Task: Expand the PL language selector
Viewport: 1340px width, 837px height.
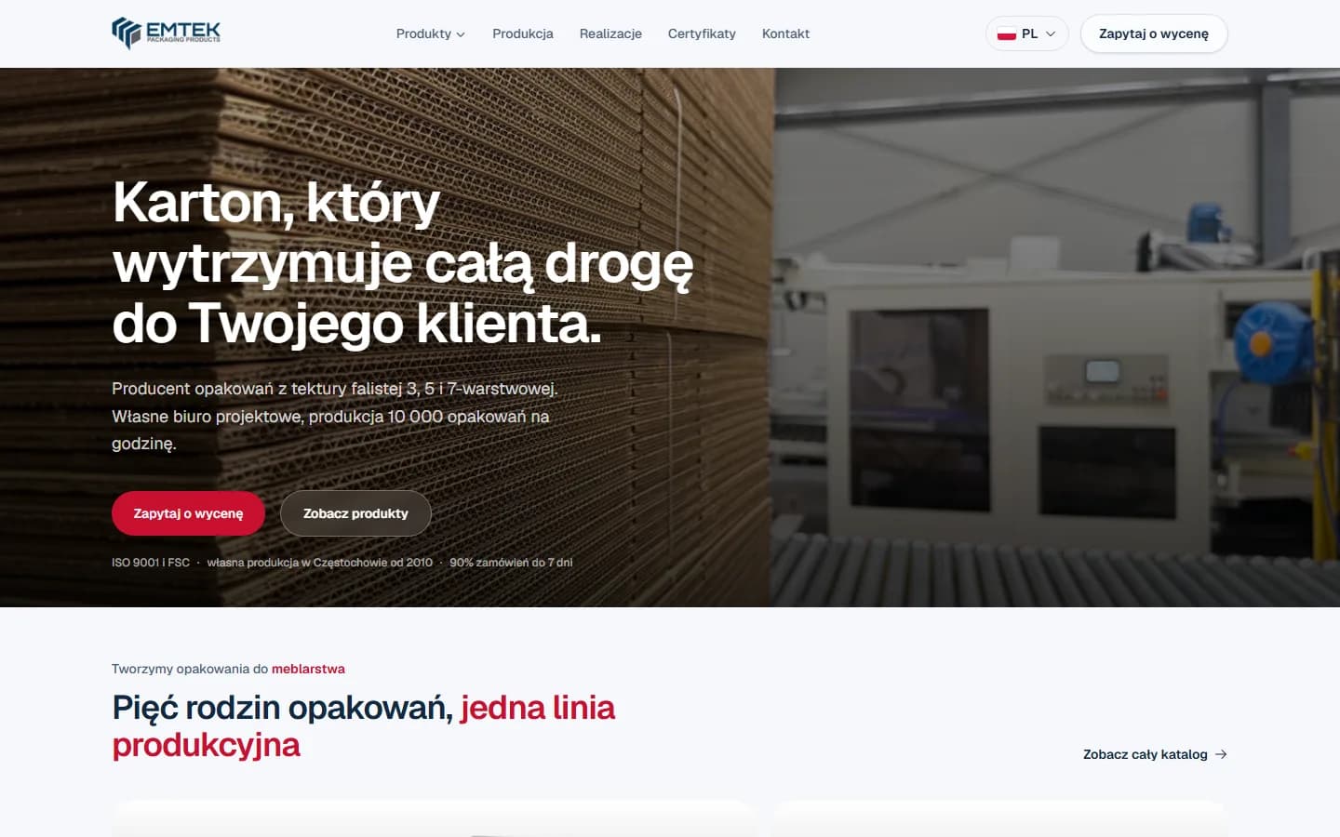Action: pyautogui.click(x=1026, y=33)
